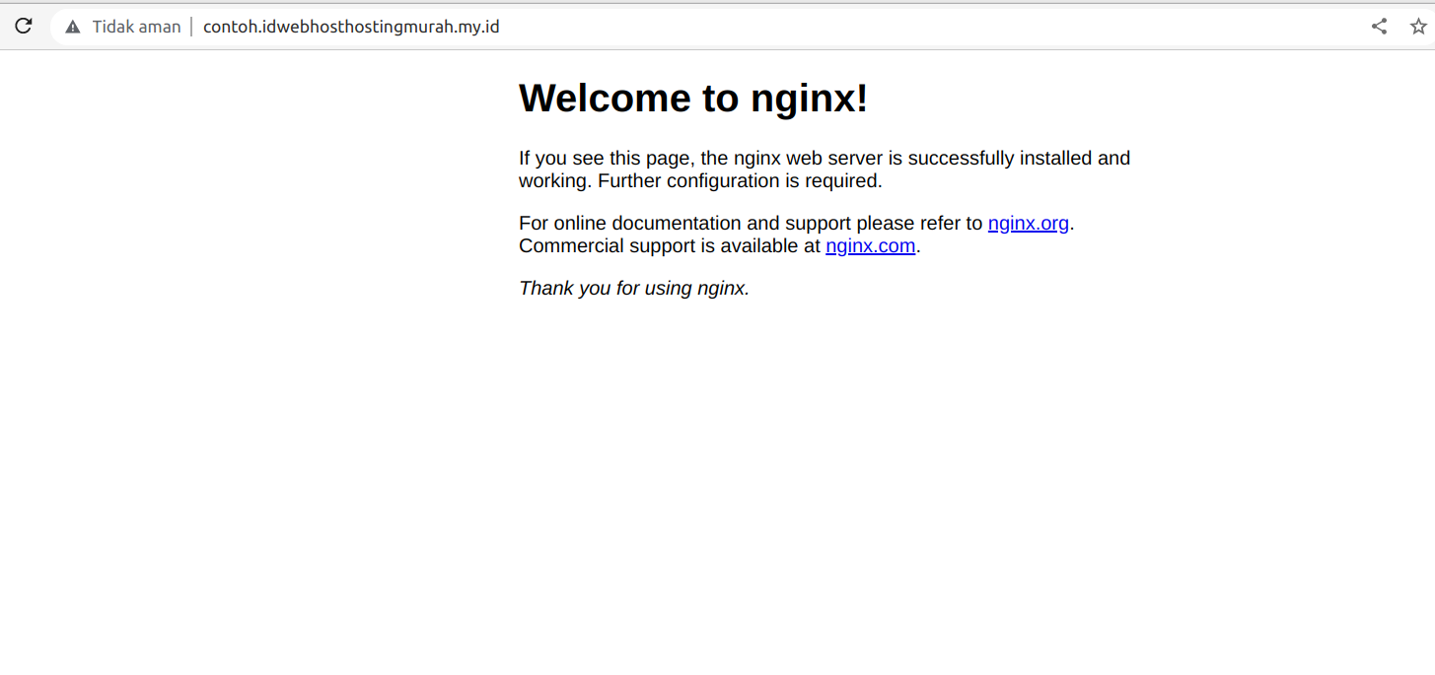Click the 'If you see this page' paragraph
The width and height of the screenshot is (1435, 675).
point(825,169)
